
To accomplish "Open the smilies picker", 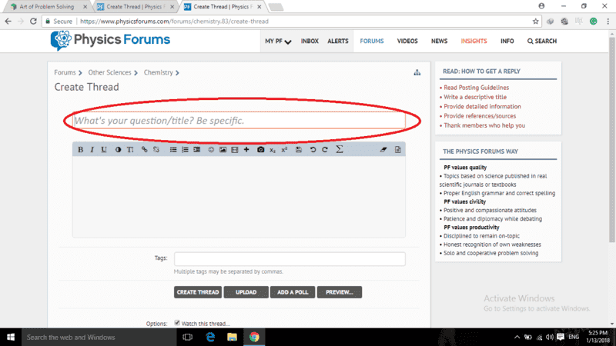I will [x=211, y=149].
